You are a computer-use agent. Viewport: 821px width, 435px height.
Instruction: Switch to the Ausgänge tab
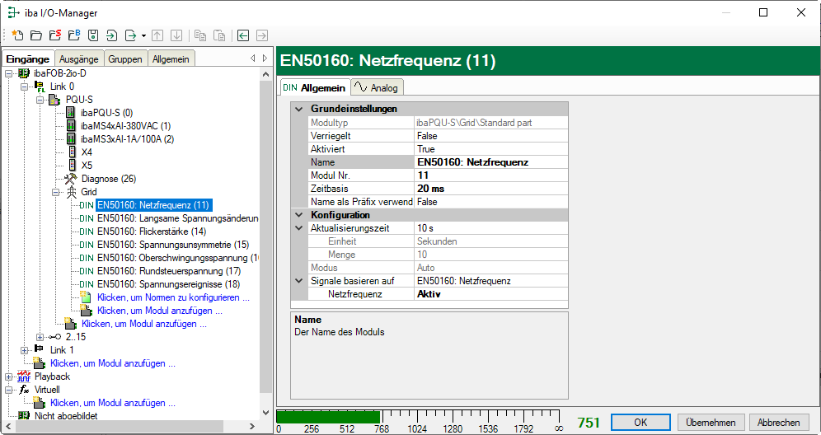(78, 59)
